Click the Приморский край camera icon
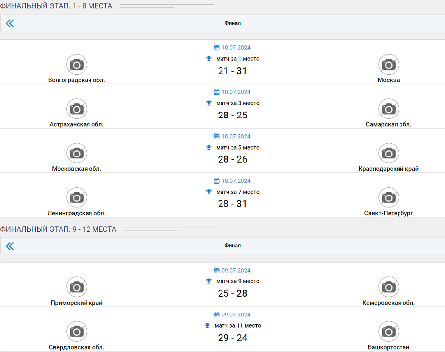Image resolution: width=445 pixels, height=352 pixels. pos(77,287)
